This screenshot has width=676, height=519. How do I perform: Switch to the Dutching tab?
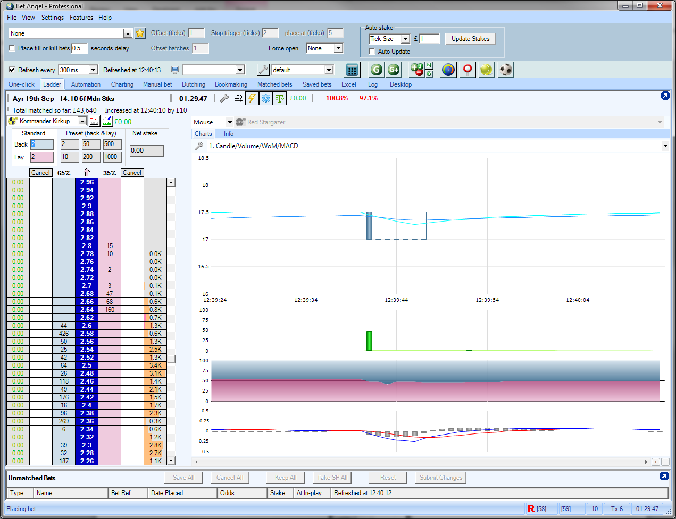tap(194, 84)
